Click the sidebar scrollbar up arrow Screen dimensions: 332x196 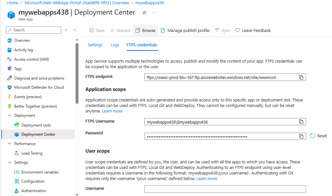point(77,40)
